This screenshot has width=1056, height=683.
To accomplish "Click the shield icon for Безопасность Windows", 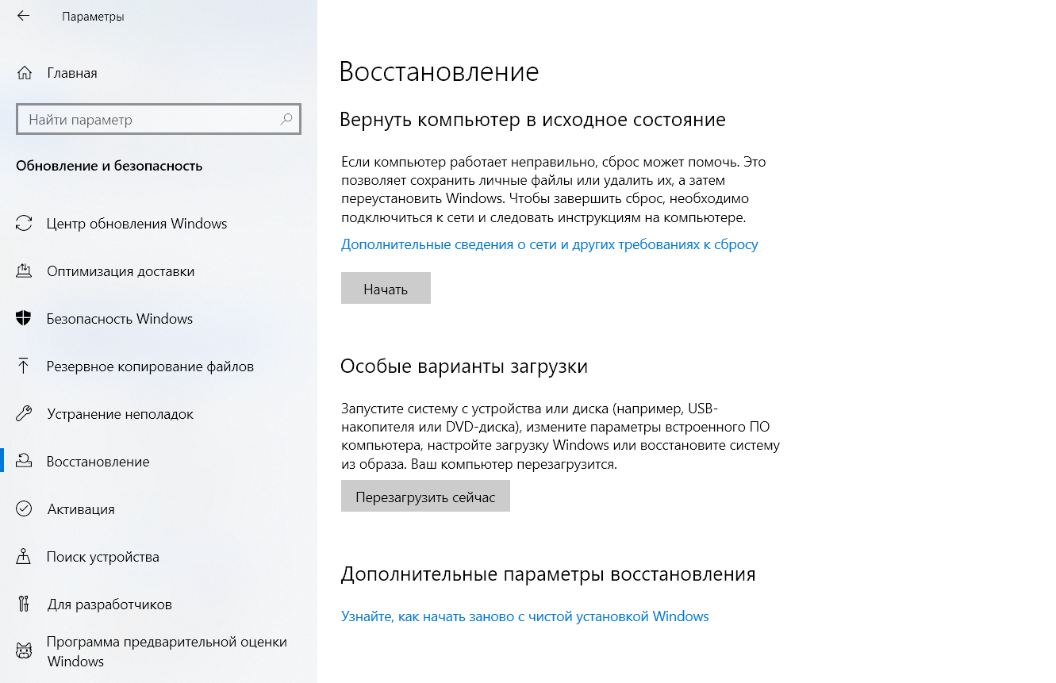I will [25, 319].
